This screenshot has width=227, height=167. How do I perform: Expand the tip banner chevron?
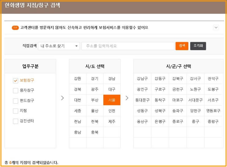(x=216, y=27)
